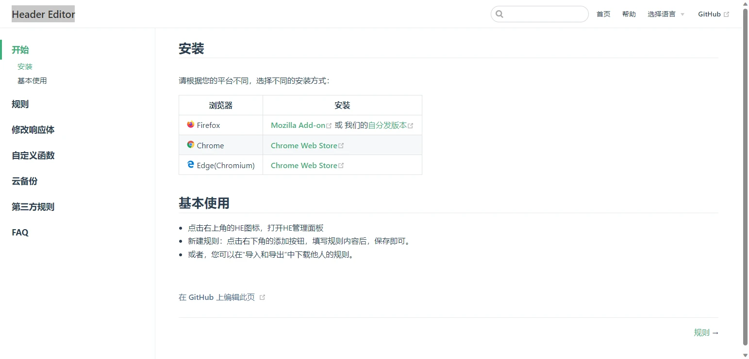Click external link icon beside GitHub nav
Screen dimensions: 749x359
tap(726, 15)
